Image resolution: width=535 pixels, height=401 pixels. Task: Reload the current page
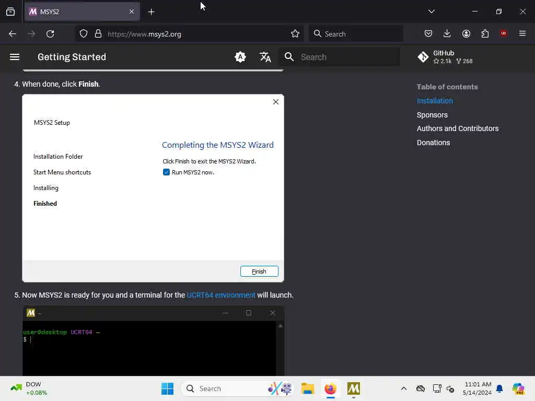pos(50,34)
